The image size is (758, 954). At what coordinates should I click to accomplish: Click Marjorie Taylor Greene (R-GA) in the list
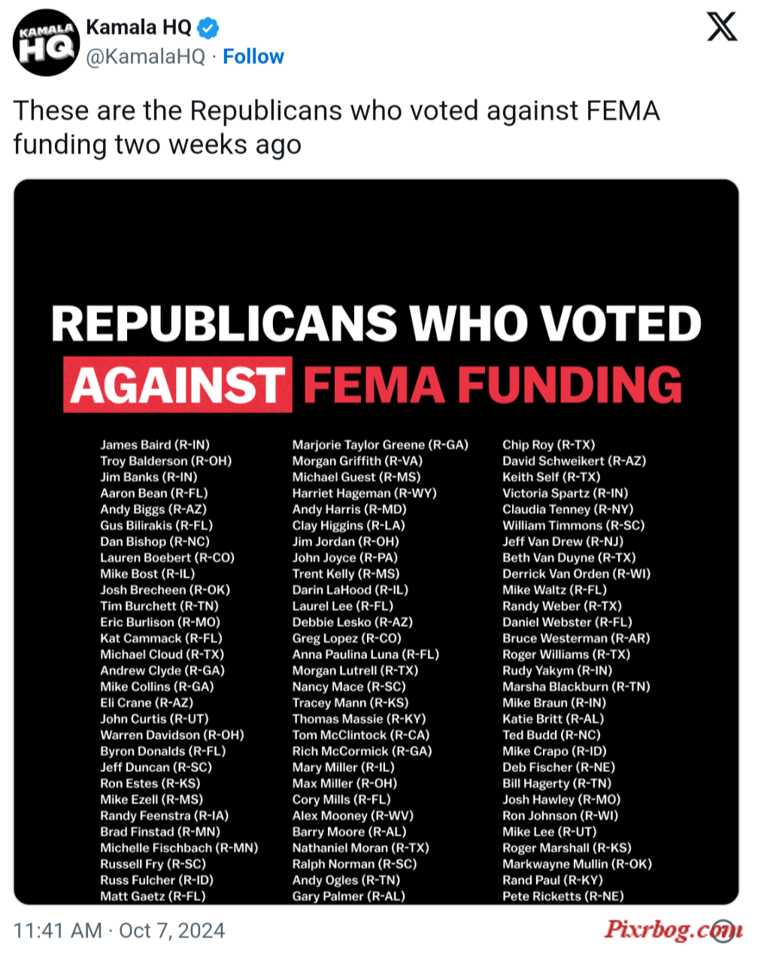click(380, 445)
